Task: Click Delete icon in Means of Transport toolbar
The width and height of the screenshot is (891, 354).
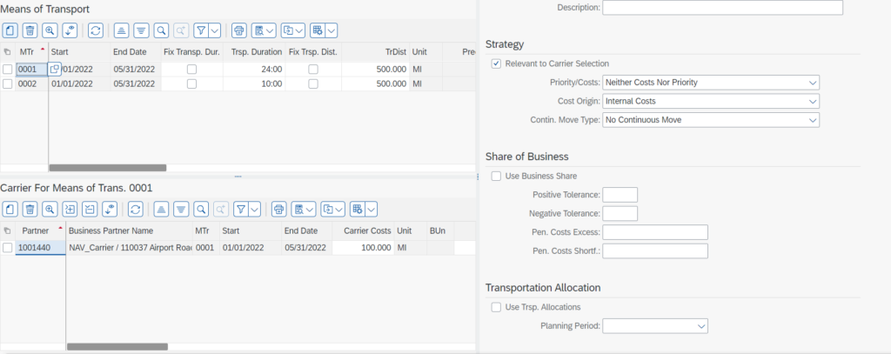Action: coord(30,30)
